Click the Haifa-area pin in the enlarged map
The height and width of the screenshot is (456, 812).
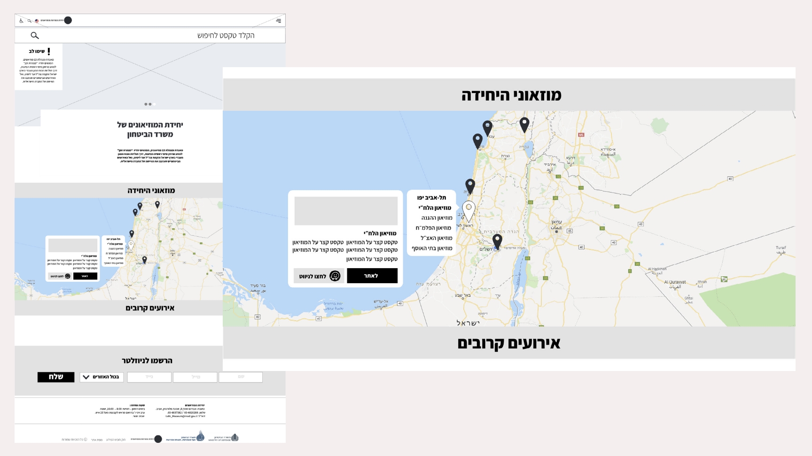coord(477,141)
